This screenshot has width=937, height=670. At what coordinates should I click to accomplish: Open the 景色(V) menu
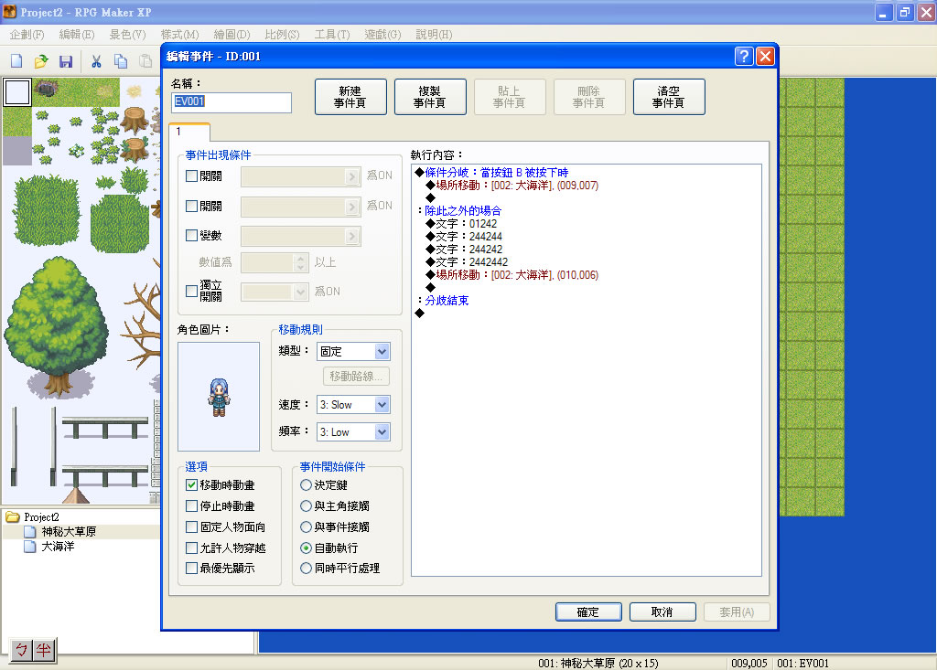click(x=127, y=35)
